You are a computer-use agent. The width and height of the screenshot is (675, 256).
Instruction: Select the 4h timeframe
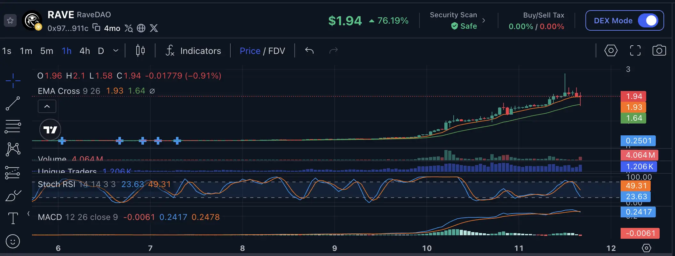(85, 51)
